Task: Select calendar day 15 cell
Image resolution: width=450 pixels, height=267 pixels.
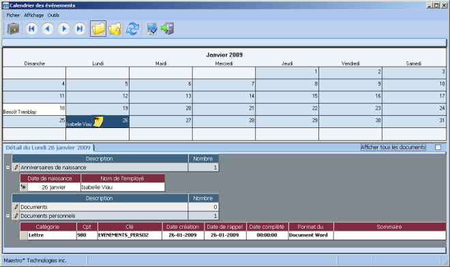Action: tap(287, 97)
